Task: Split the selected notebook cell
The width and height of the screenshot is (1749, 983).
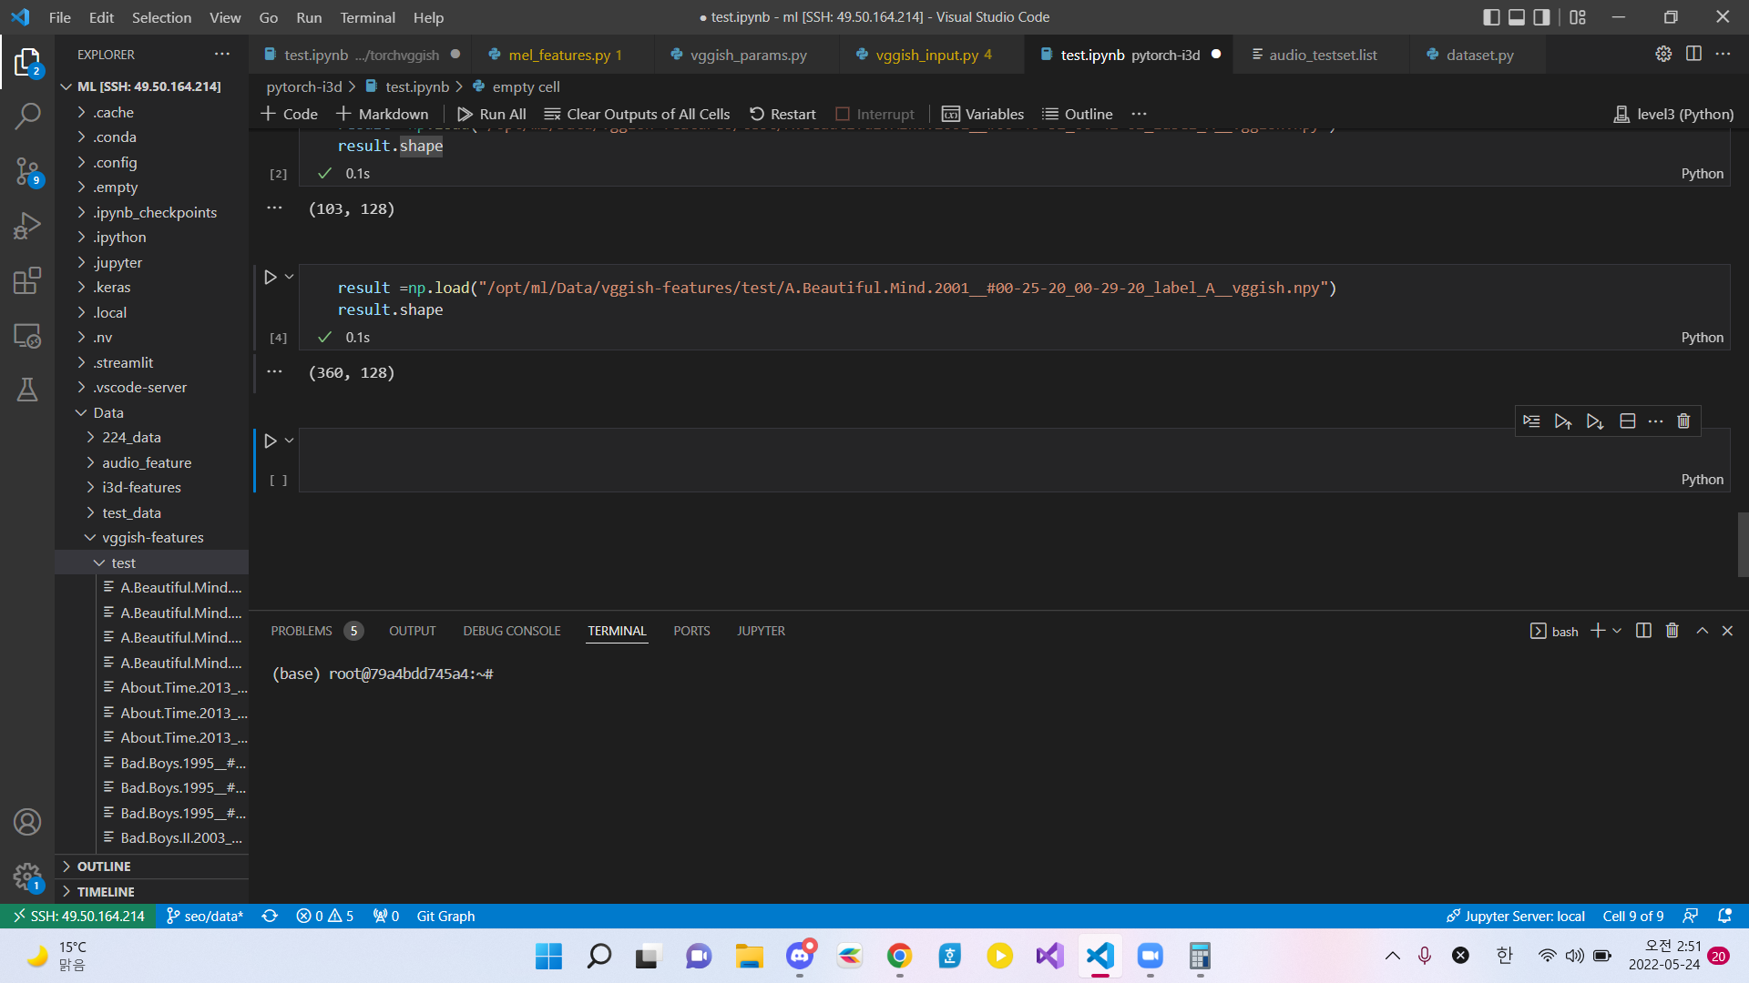Action: pos(1628,421)
